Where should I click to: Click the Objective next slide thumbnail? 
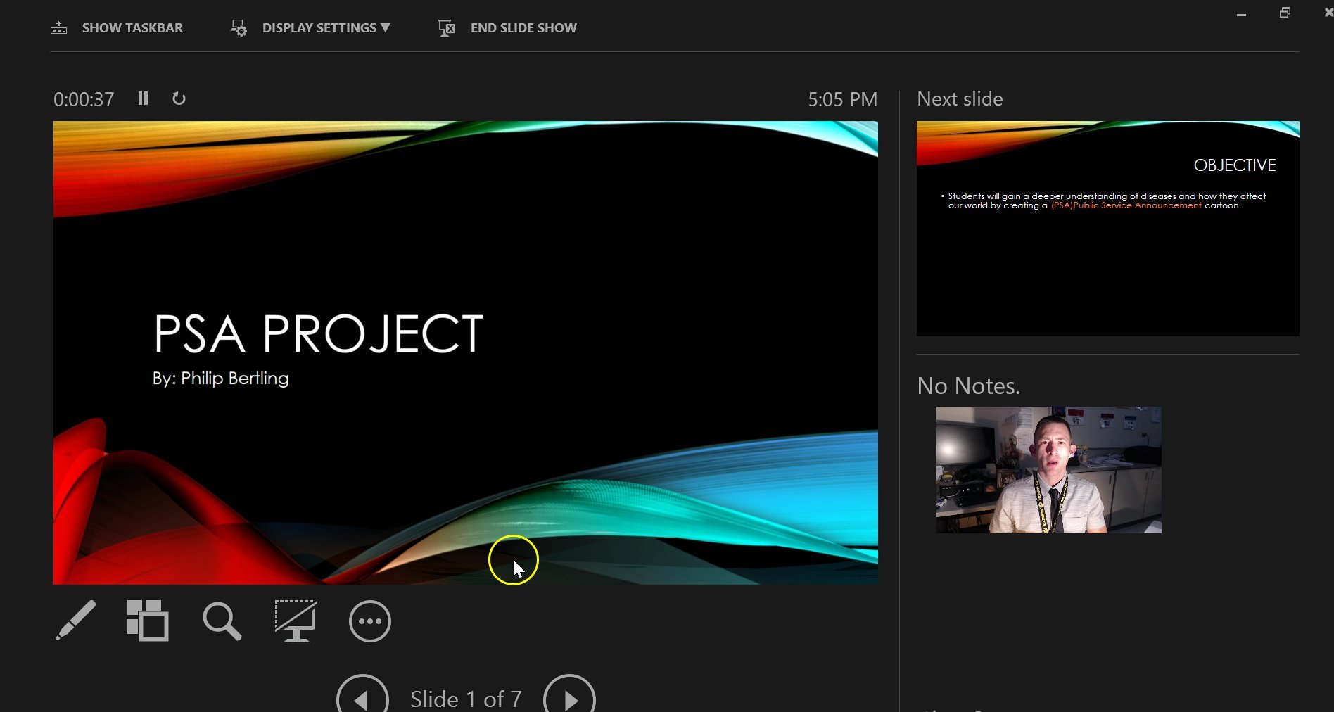(1107, 228)
